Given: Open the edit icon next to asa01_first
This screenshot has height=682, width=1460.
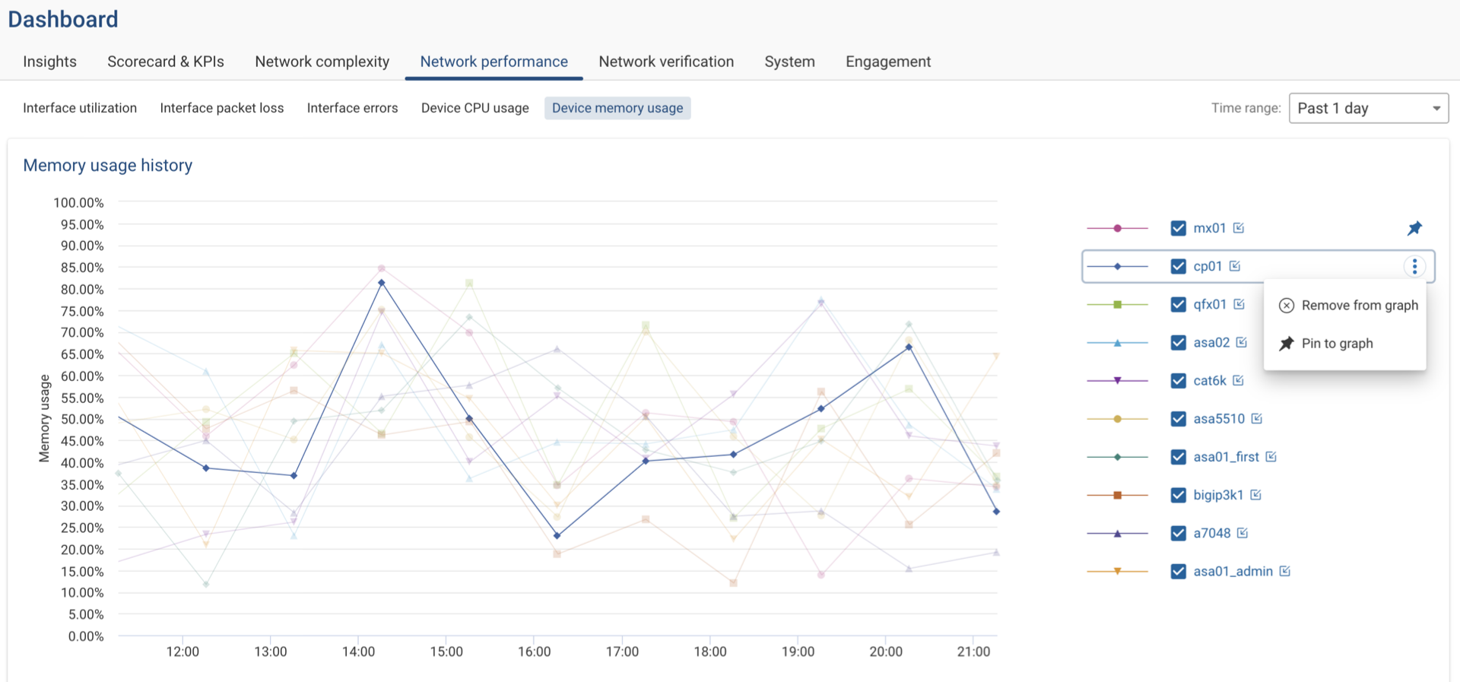Looking at the screenshot, I should pyautogui.click(x=1271, y=456).
